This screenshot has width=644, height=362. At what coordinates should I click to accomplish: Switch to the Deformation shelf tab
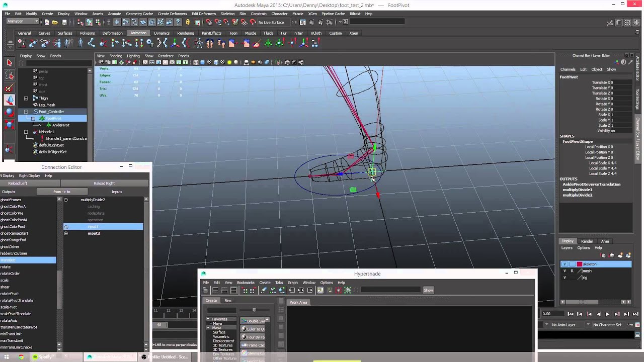112,33
